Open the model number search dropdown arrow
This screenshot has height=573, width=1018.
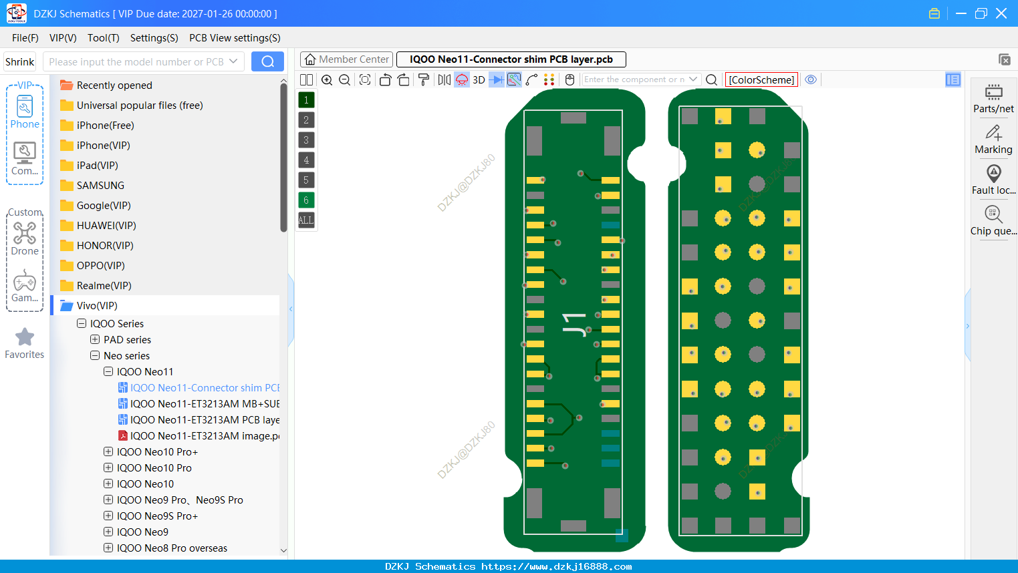(x=233, y=61)
